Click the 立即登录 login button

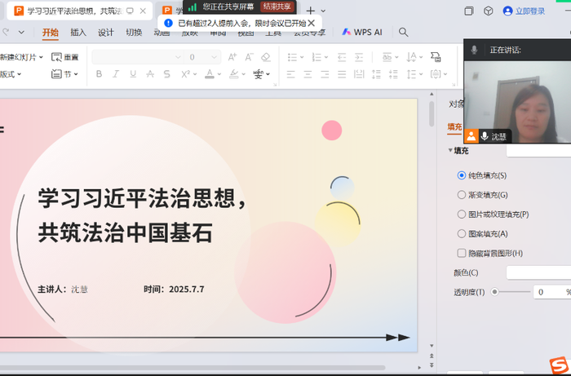pyautogui.click(x=525, y=11)
